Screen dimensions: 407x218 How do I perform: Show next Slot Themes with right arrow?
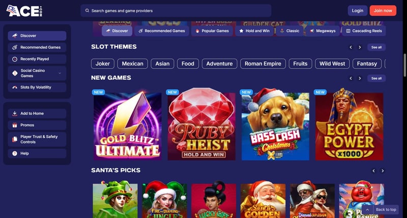360,47
